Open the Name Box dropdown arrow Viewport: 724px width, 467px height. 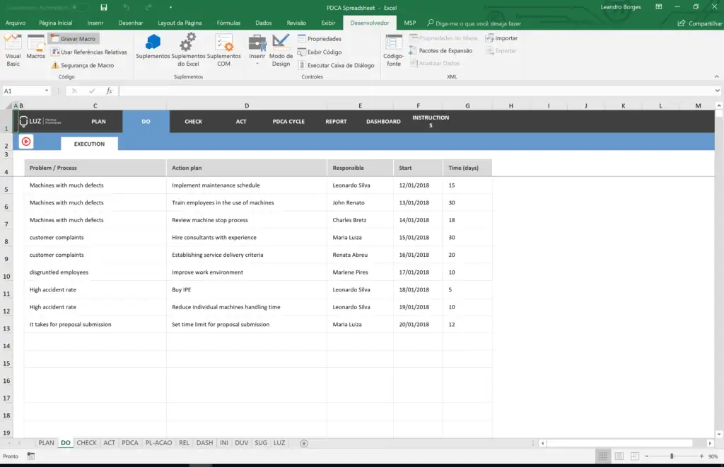click(47, 91)
